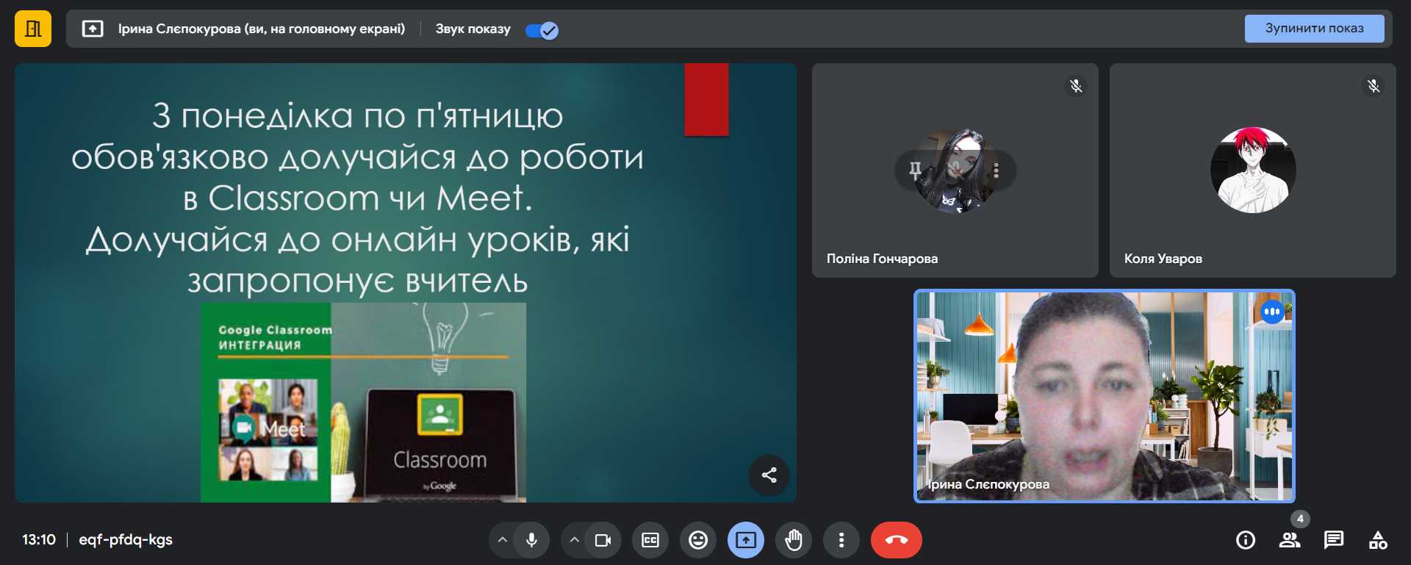This screenshot has height=565, width=1411.
Task: Pin Поліна Гончарова's tile
Action: (915, 170)
